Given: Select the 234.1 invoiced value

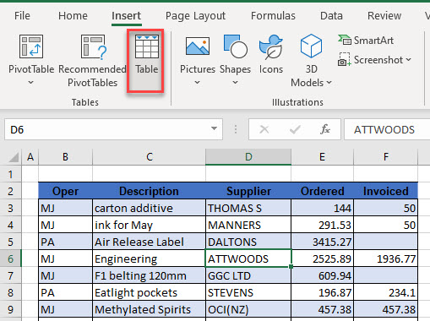Looking at the screenshot, I should click(386, 292).
